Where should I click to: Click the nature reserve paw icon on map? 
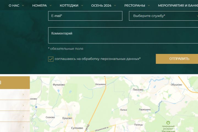click(168, 123)
